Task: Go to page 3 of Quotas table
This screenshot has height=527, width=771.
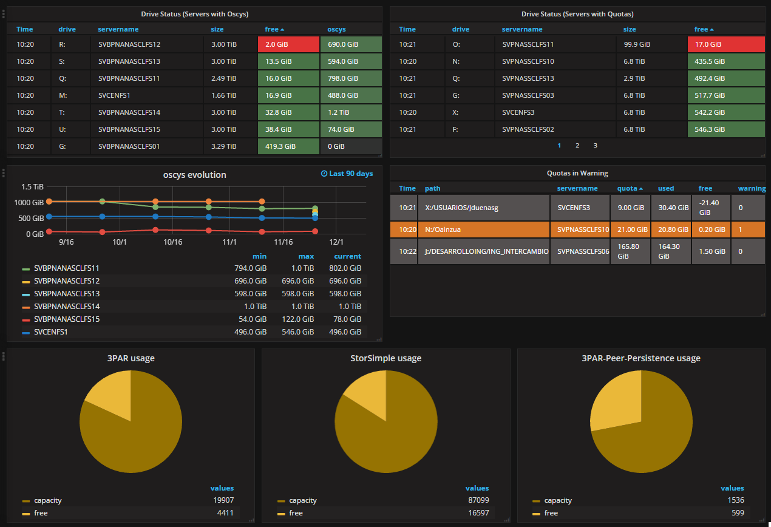Action: point(596,146)
